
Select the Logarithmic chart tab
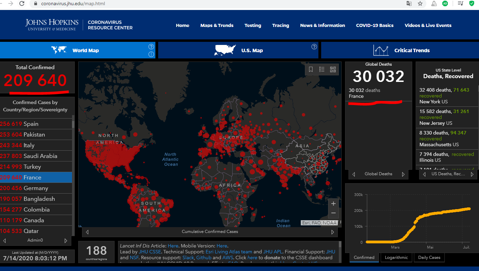coord(397,258)
